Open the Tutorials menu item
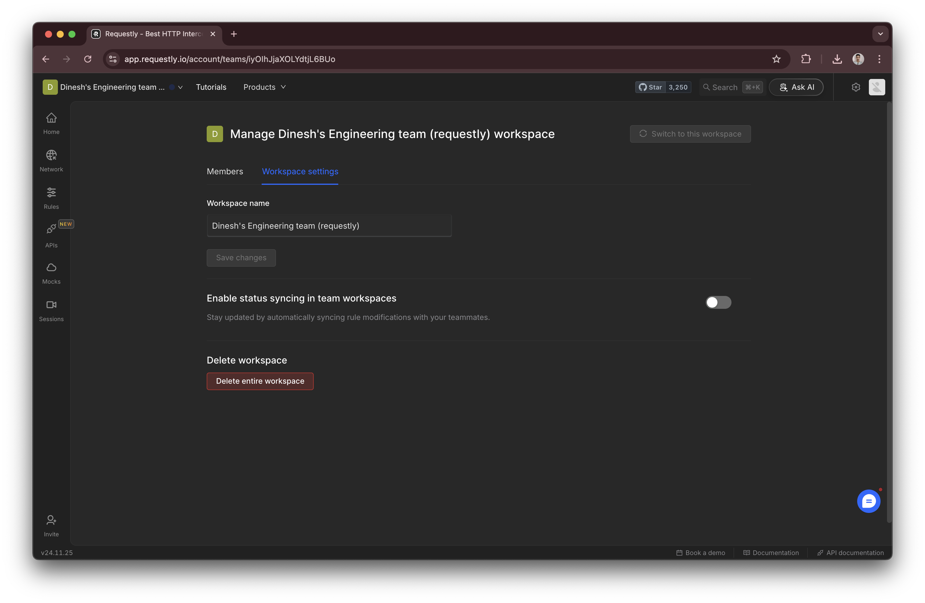Screen dimensions: 925x603 coord(211,87)
